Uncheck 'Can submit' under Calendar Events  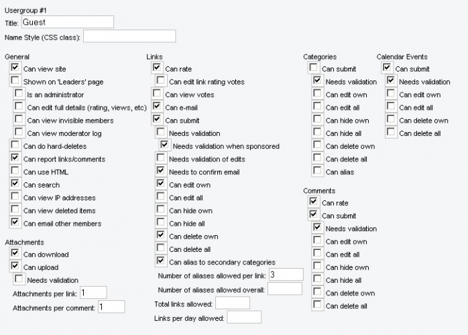[387, 68]
